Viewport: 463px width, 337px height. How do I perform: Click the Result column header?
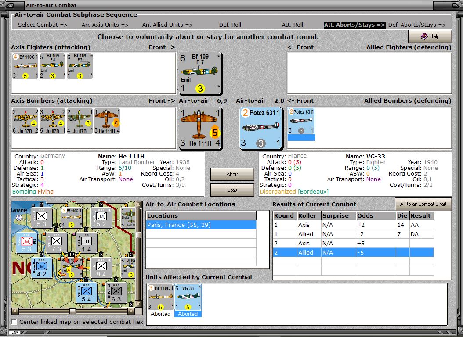click(x=421, y=215)
